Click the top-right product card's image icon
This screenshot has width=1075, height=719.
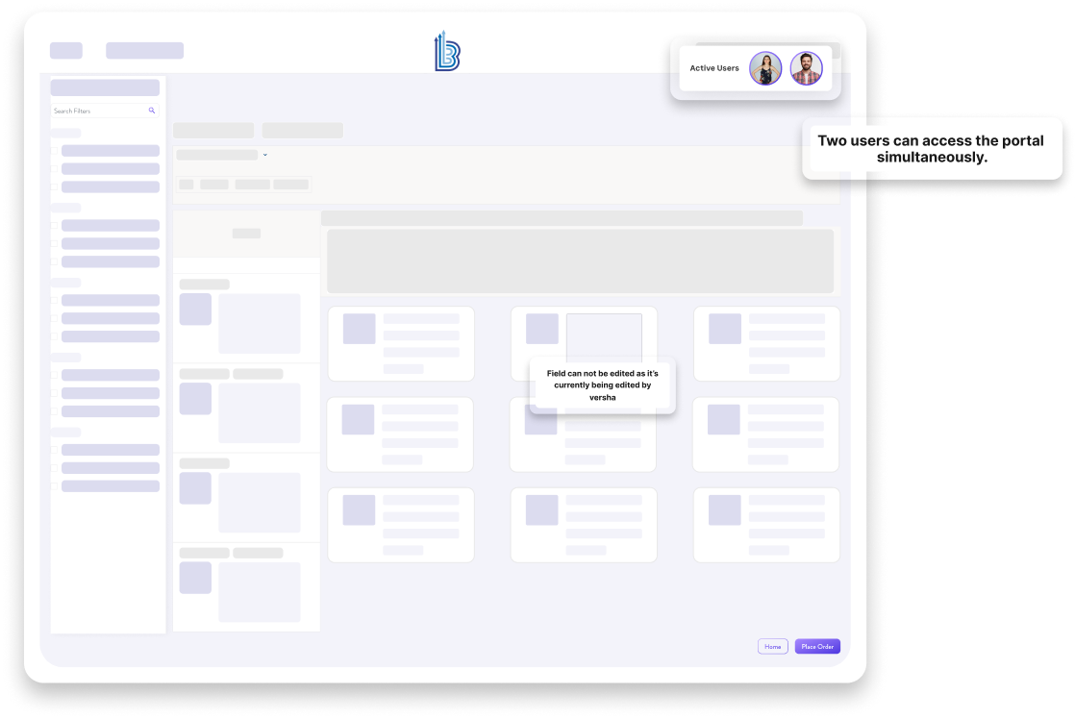724,330
